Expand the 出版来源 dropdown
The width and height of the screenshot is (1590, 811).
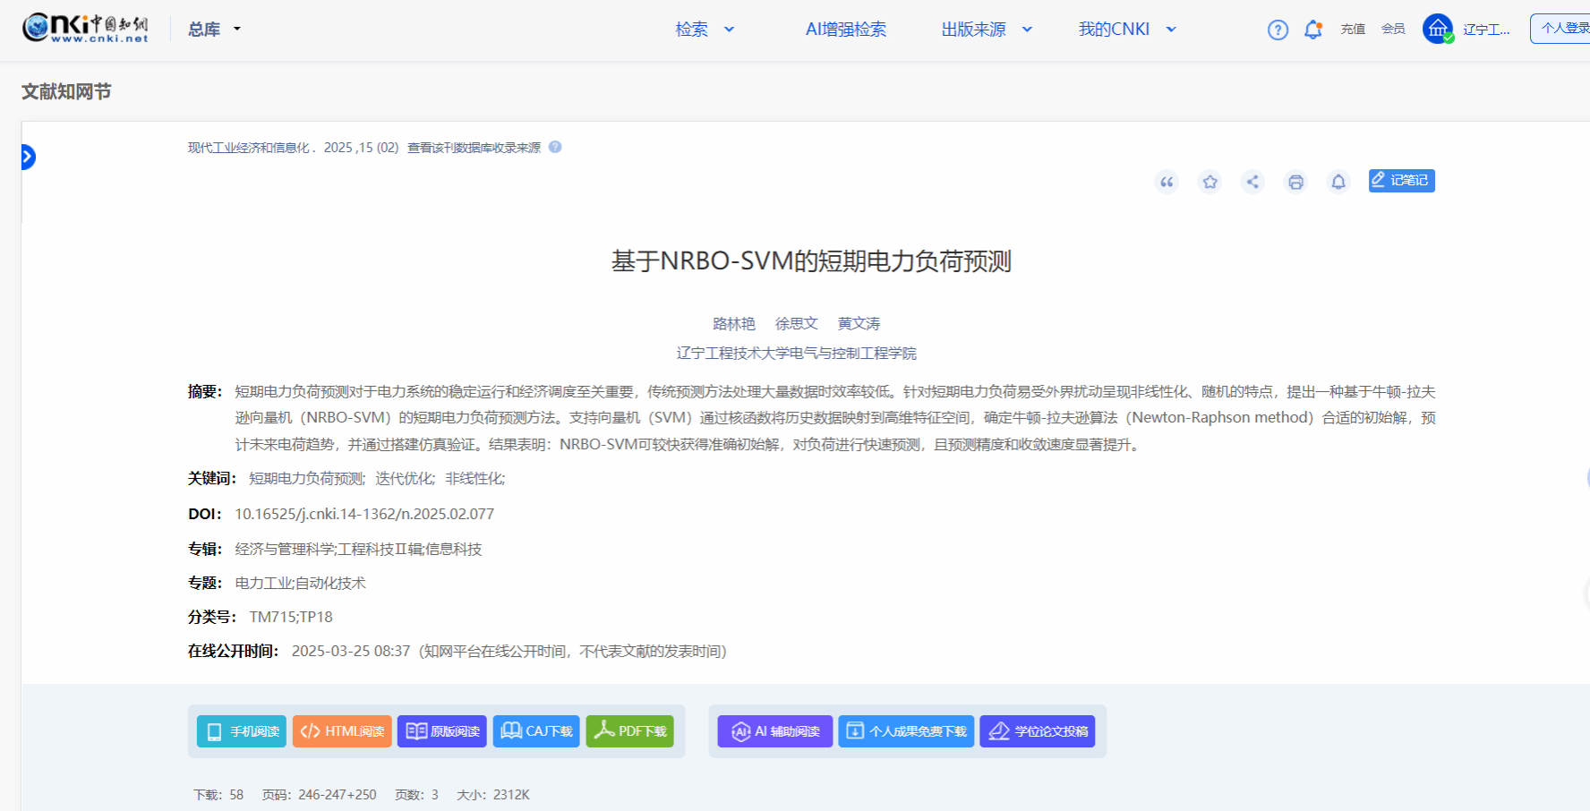(x=986, y=30)
